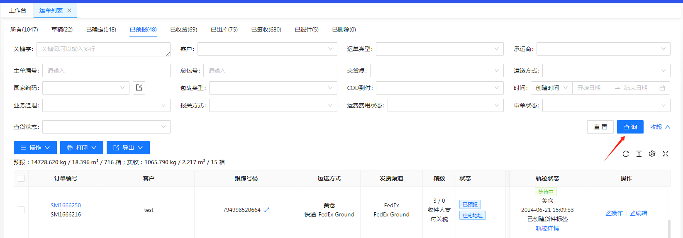Click the column height density icon
This screenshot has width=683, height=238.
point(639,154)
